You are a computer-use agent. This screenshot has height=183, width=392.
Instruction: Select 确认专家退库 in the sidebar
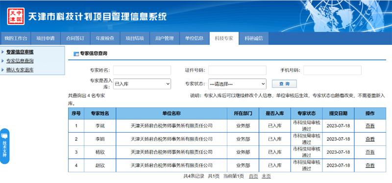(x=20, y=70)
